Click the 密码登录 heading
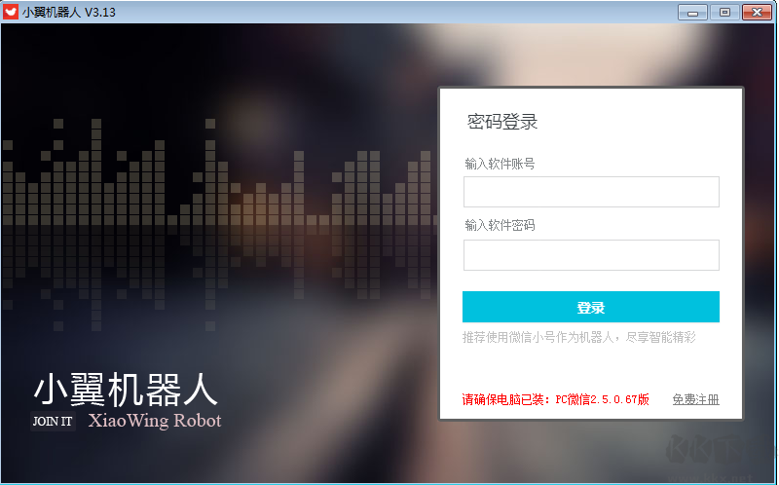 (x=502, y=122)
